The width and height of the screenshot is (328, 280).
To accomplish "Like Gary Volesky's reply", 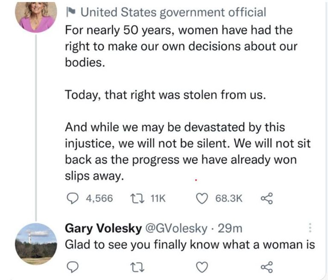I will point(203,267).
